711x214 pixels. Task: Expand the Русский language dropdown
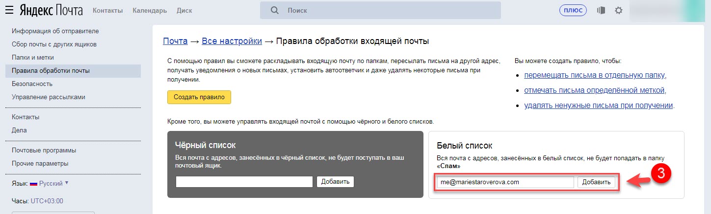tap(54, 184)
